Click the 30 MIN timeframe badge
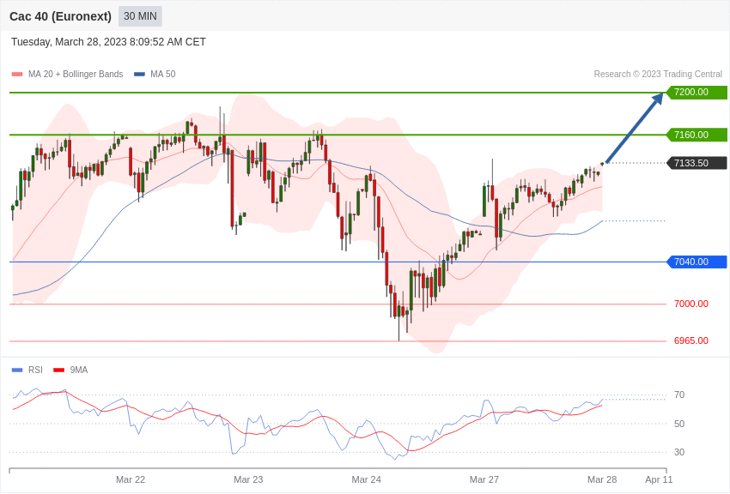Image resolution: width=730 pixels, height=494 pixels. click(140, 16)
